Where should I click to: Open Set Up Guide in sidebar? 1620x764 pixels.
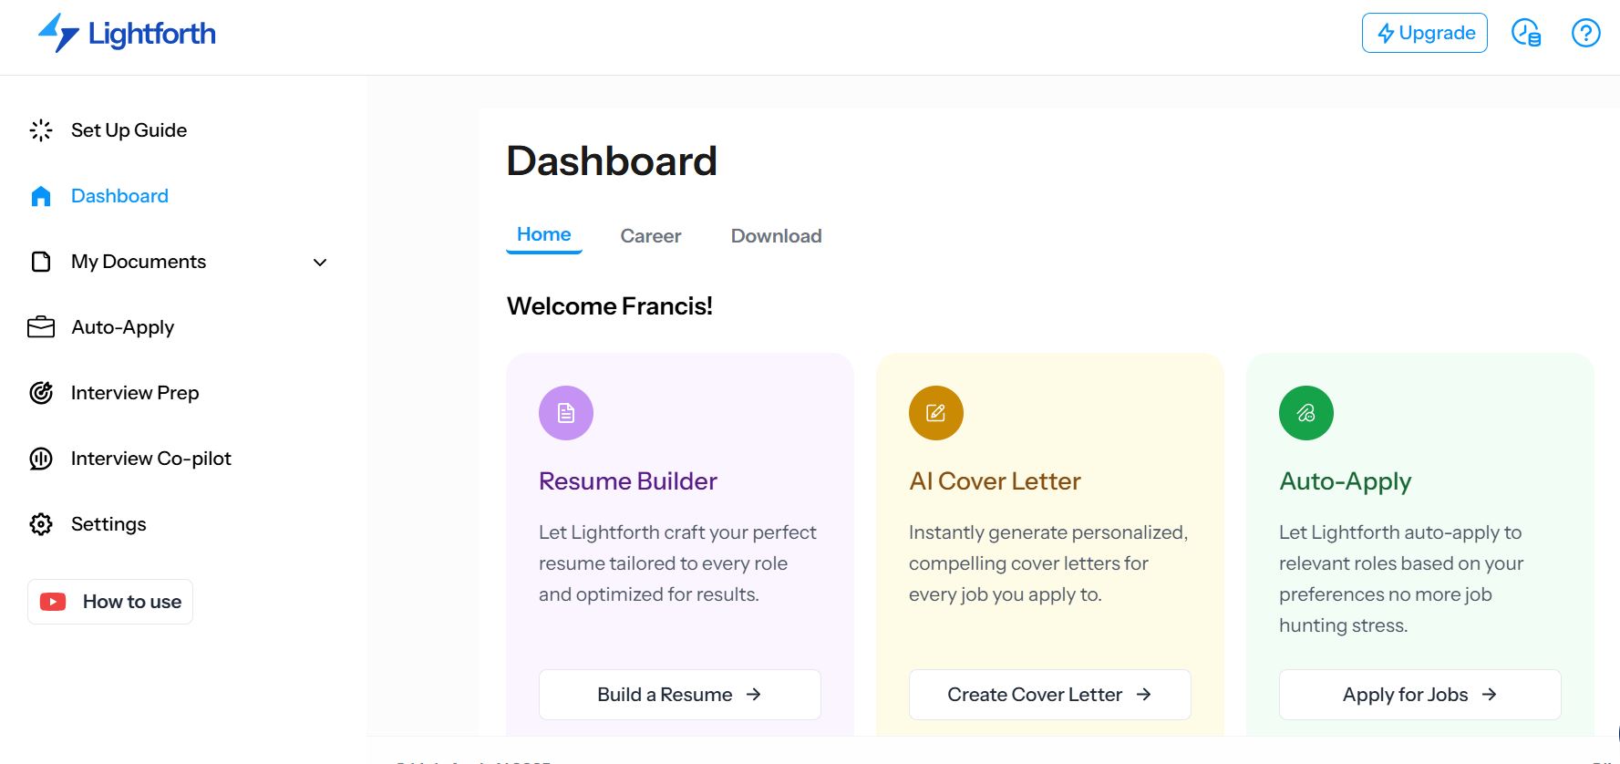(x=129, y=130)
